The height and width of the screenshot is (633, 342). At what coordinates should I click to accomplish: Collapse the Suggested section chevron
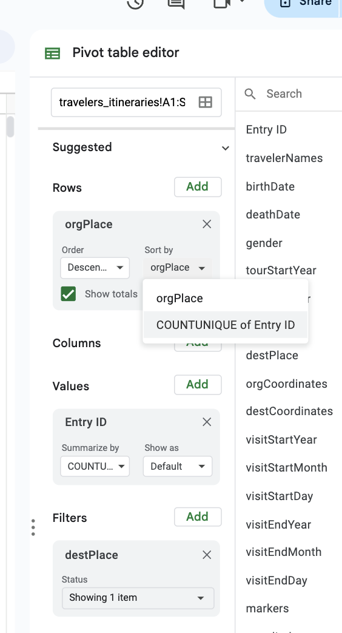(x=226, y=148)
